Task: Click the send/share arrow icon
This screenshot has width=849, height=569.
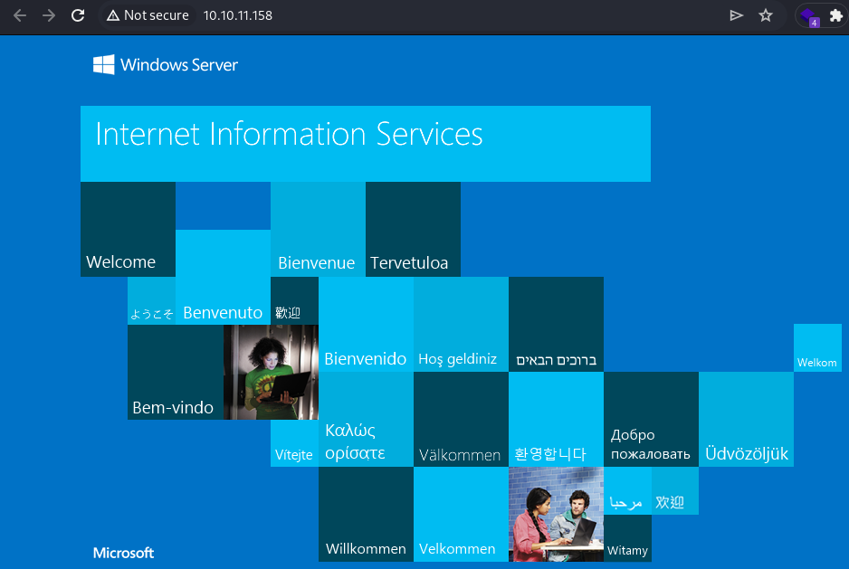Action: tap(736, 15)
